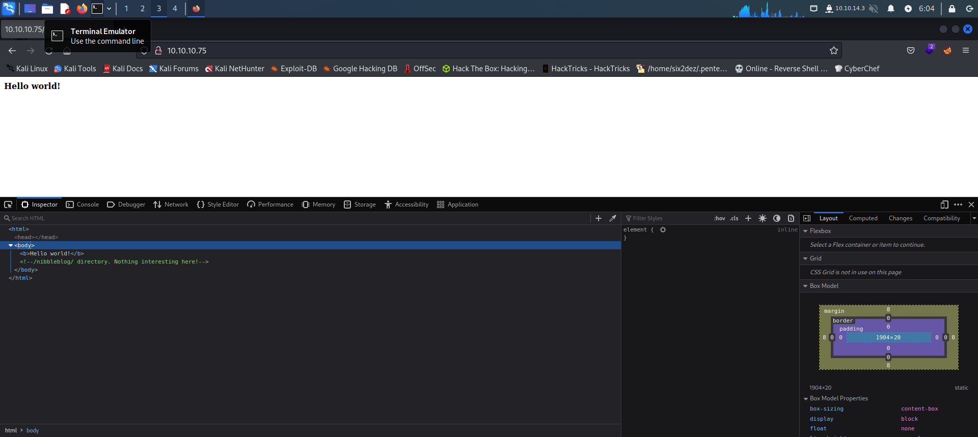Collapse the Grid section
The image size is (978, 437).
pyautogui.click(x=805, y=258)
